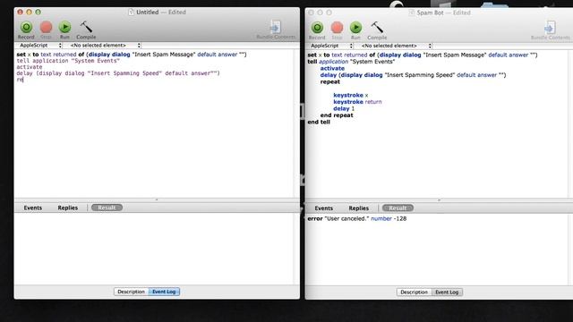Select Result tab in Untitled window
The height and width of the screenshot is (322, 573).
pyautogui.click(x=107, y=208)
